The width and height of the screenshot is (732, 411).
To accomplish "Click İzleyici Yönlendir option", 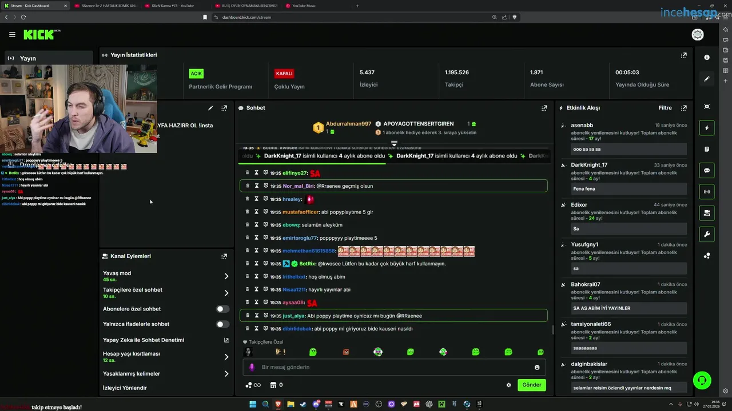I will tap(125, 388).
